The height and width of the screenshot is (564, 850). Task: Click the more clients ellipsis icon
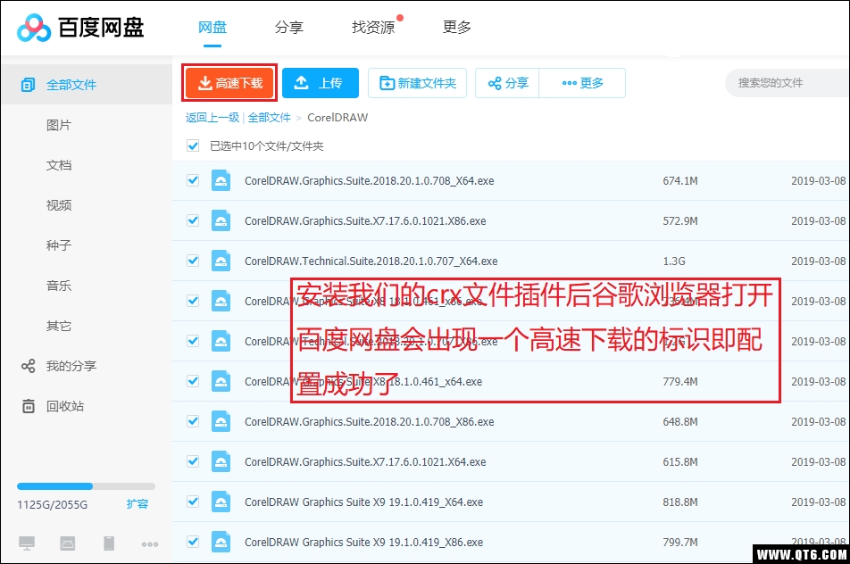point(150,544)
